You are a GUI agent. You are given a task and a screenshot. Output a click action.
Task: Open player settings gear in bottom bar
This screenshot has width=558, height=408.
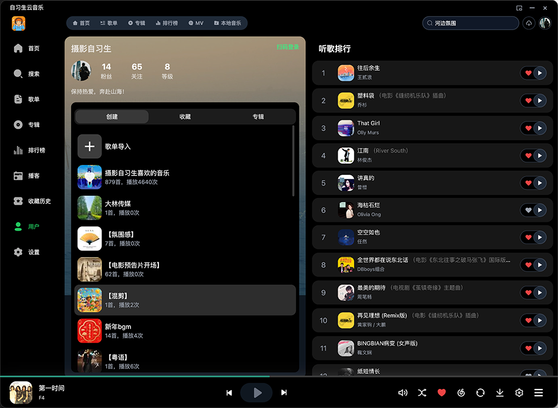pos(519,393)
